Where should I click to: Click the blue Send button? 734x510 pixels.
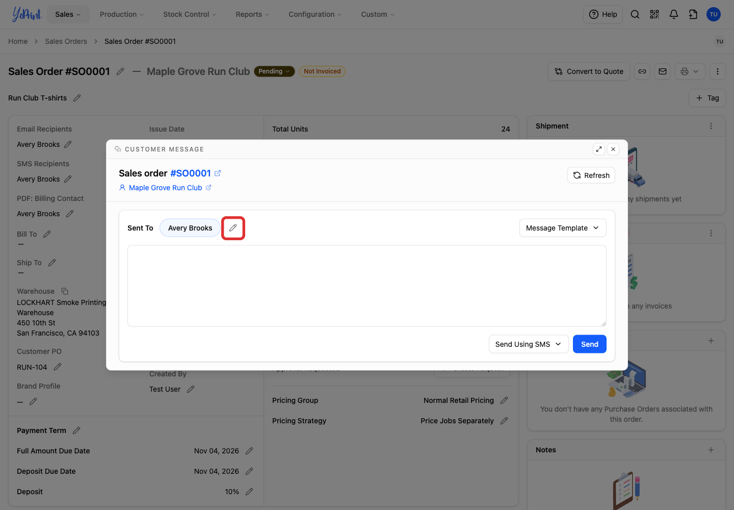click(x=590, y=344)
